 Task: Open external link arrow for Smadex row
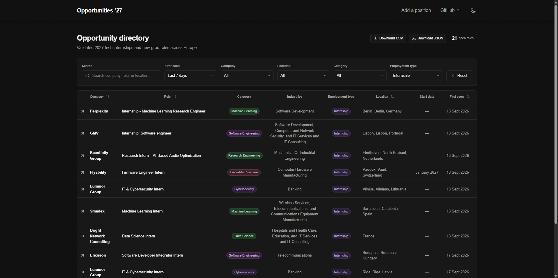(x=83, y=211)
